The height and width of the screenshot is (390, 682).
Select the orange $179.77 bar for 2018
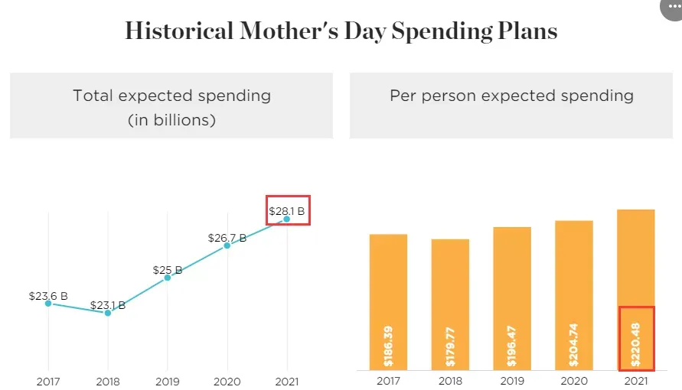[x=450, y=304]
